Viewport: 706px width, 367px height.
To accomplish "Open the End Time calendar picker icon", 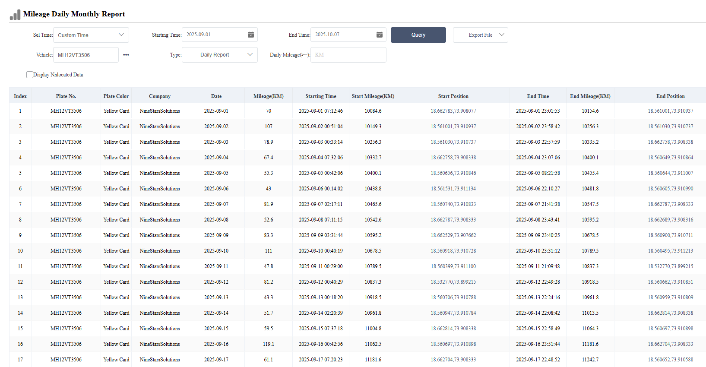I will pos(379,35).
